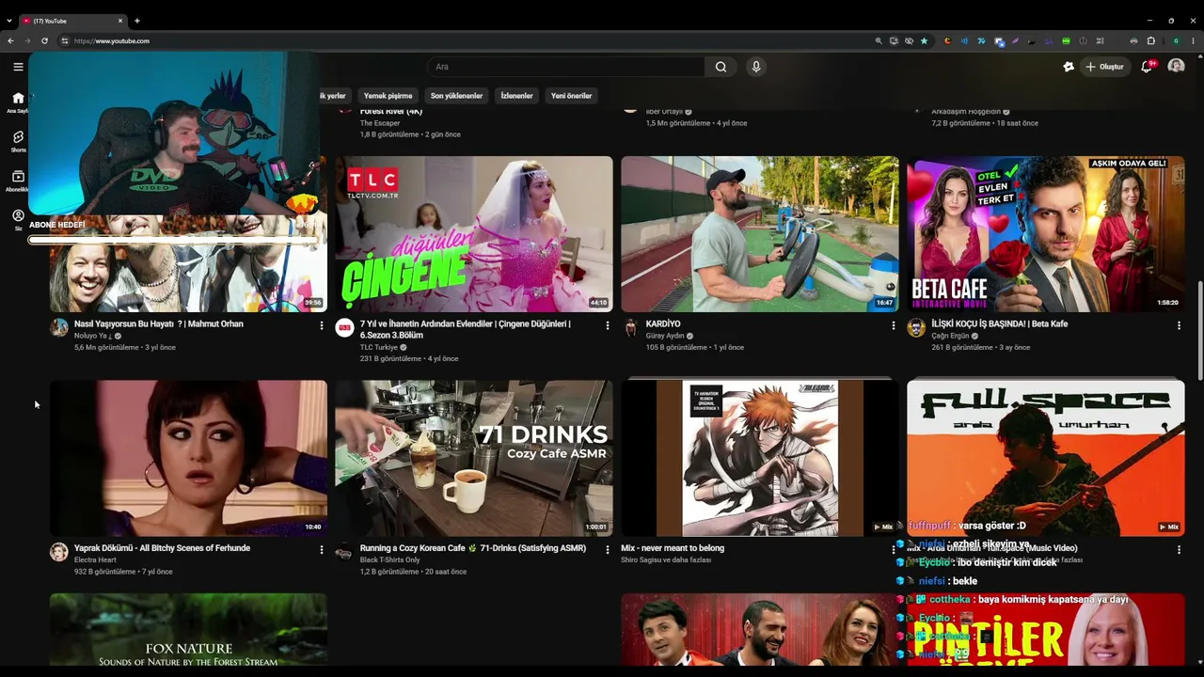Open the Bleach 'never meant to belong' mix thumbnail

(x=760, y=458)
